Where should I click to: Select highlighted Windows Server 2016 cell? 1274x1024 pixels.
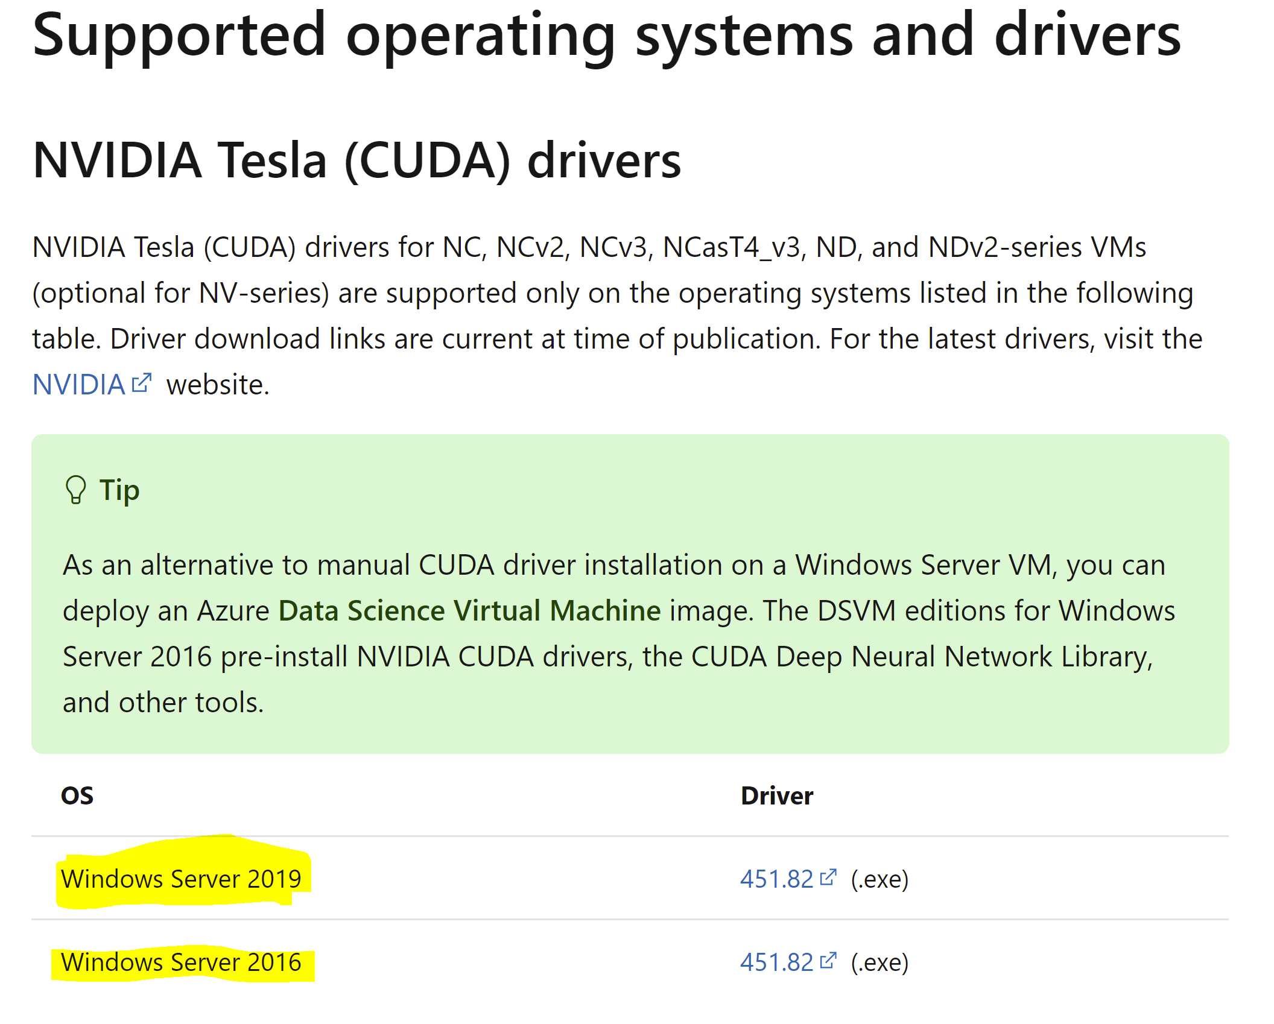(181, 962)
